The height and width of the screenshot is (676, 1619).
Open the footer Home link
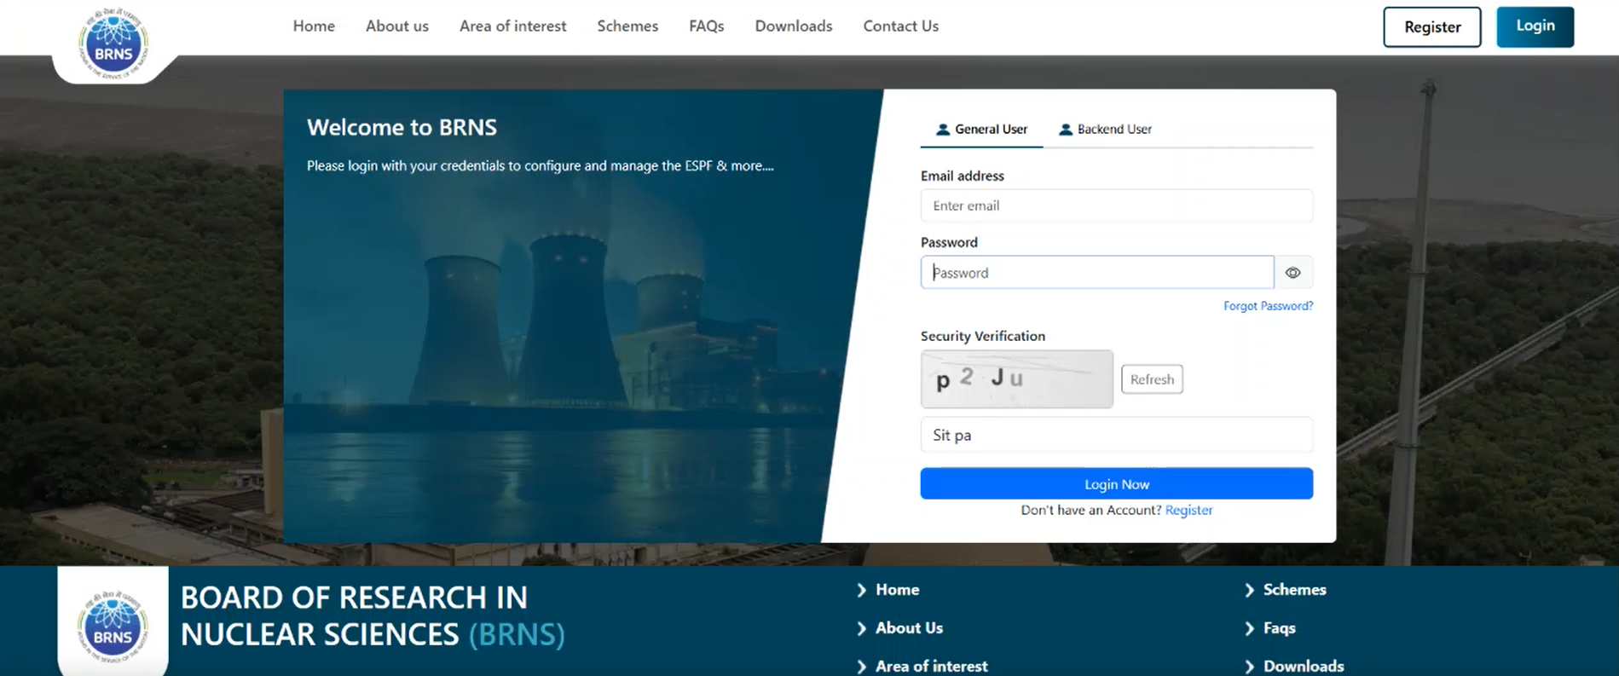pos(897,590)
